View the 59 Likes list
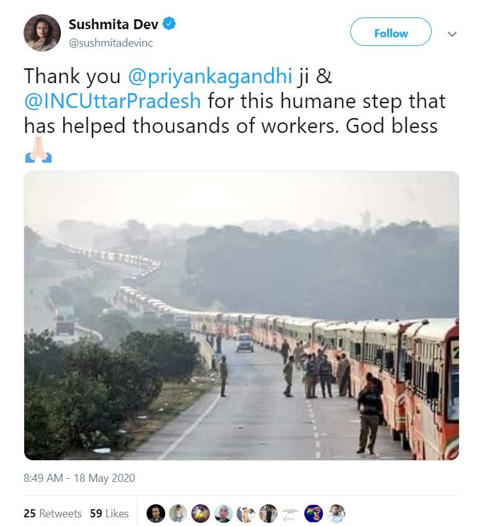This screenshot has height=526, width=477. [109, 514]
